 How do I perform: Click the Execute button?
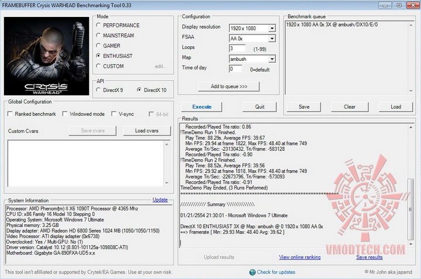[x=202, y=107]
